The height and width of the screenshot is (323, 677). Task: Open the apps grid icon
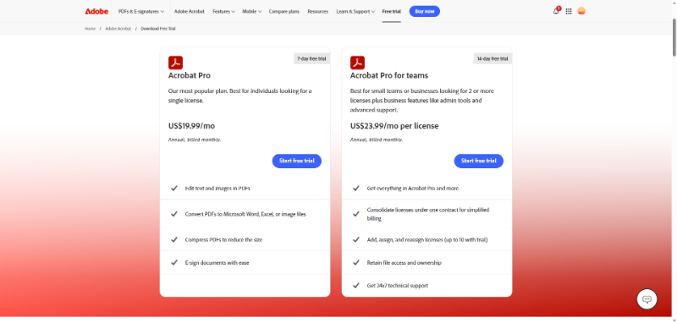tap(569, 12)
